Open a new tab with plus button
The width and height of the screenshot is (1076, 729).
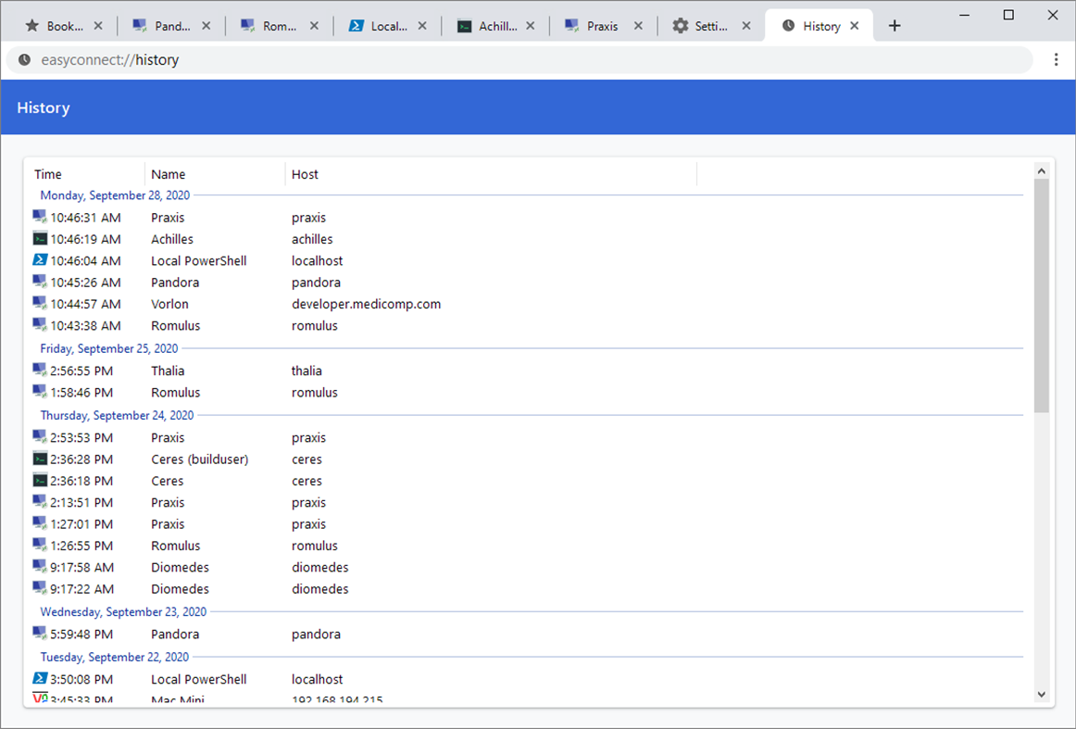(895, 25)
